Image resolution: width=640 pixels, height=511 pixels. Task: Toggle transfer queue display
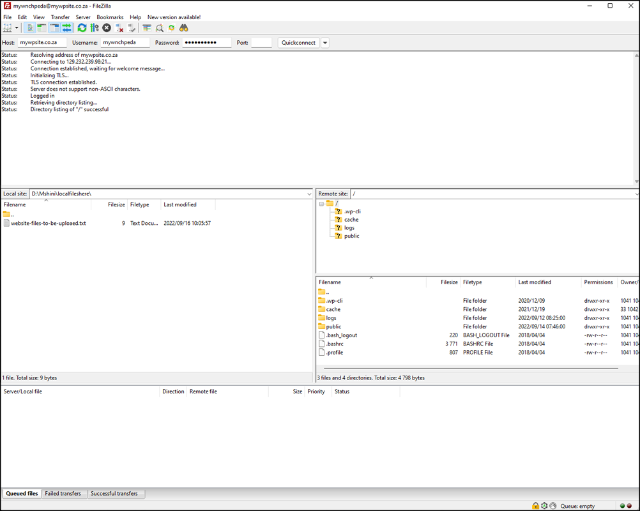66,28
